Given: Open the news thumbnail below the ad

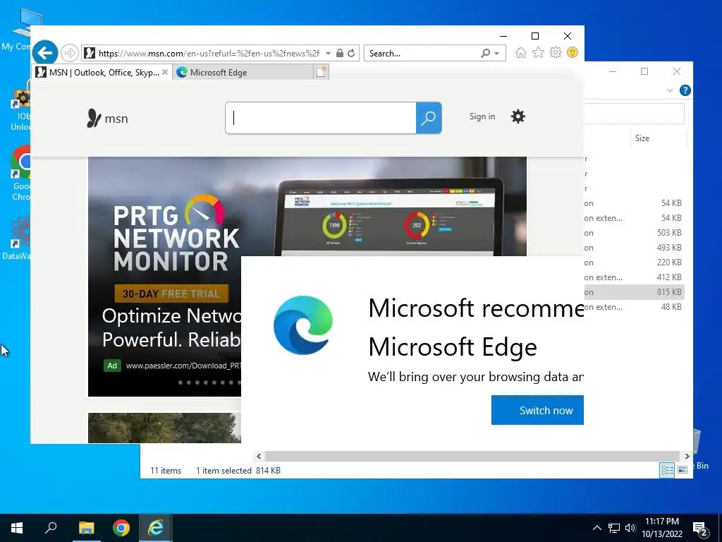Looking at the screenshot, I should 164,428.
